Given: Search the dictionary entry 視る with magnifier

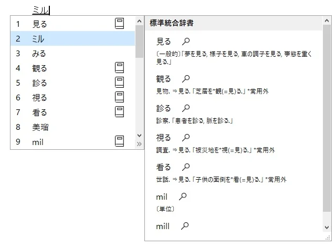Looking at the screenshot, I should click(186, 138).
